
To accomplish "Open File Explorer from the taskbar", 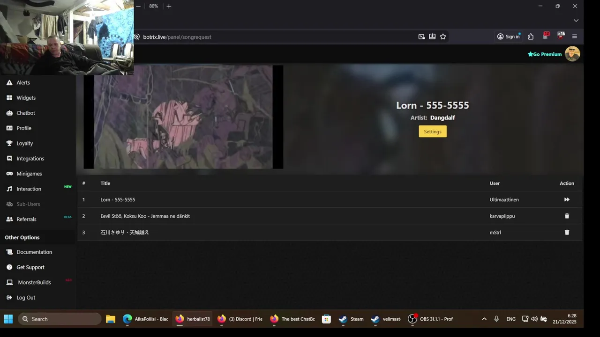I will [111, 319].
